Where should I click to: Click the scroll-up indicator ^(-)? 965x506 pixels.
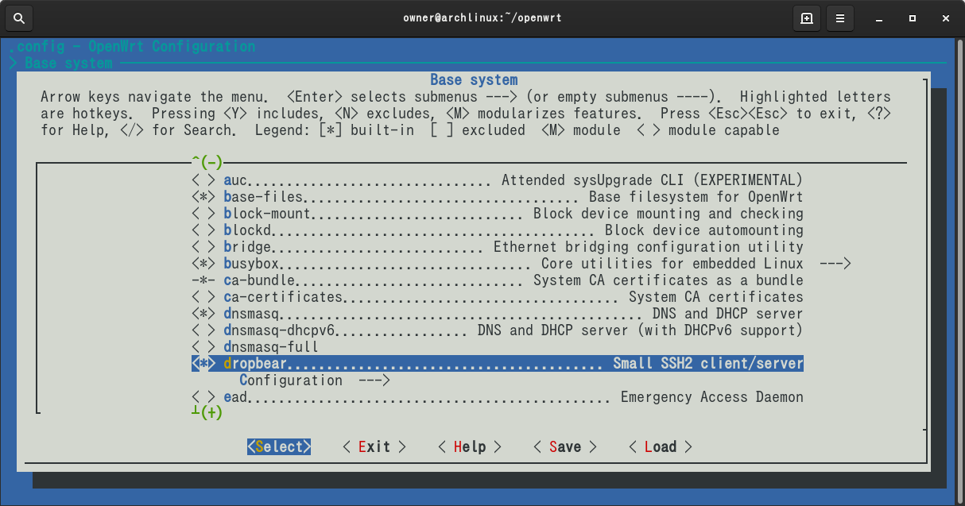click(207, 163)
